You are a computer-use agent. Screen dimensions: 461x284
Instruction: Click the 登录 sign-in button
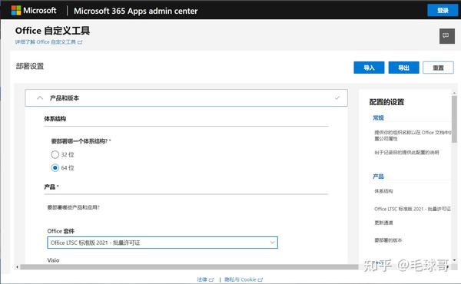(443, 11)
